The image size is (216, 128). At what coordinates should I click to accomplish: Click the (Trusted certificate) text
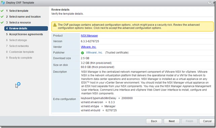pyautogui.click(x=117, y=52)
